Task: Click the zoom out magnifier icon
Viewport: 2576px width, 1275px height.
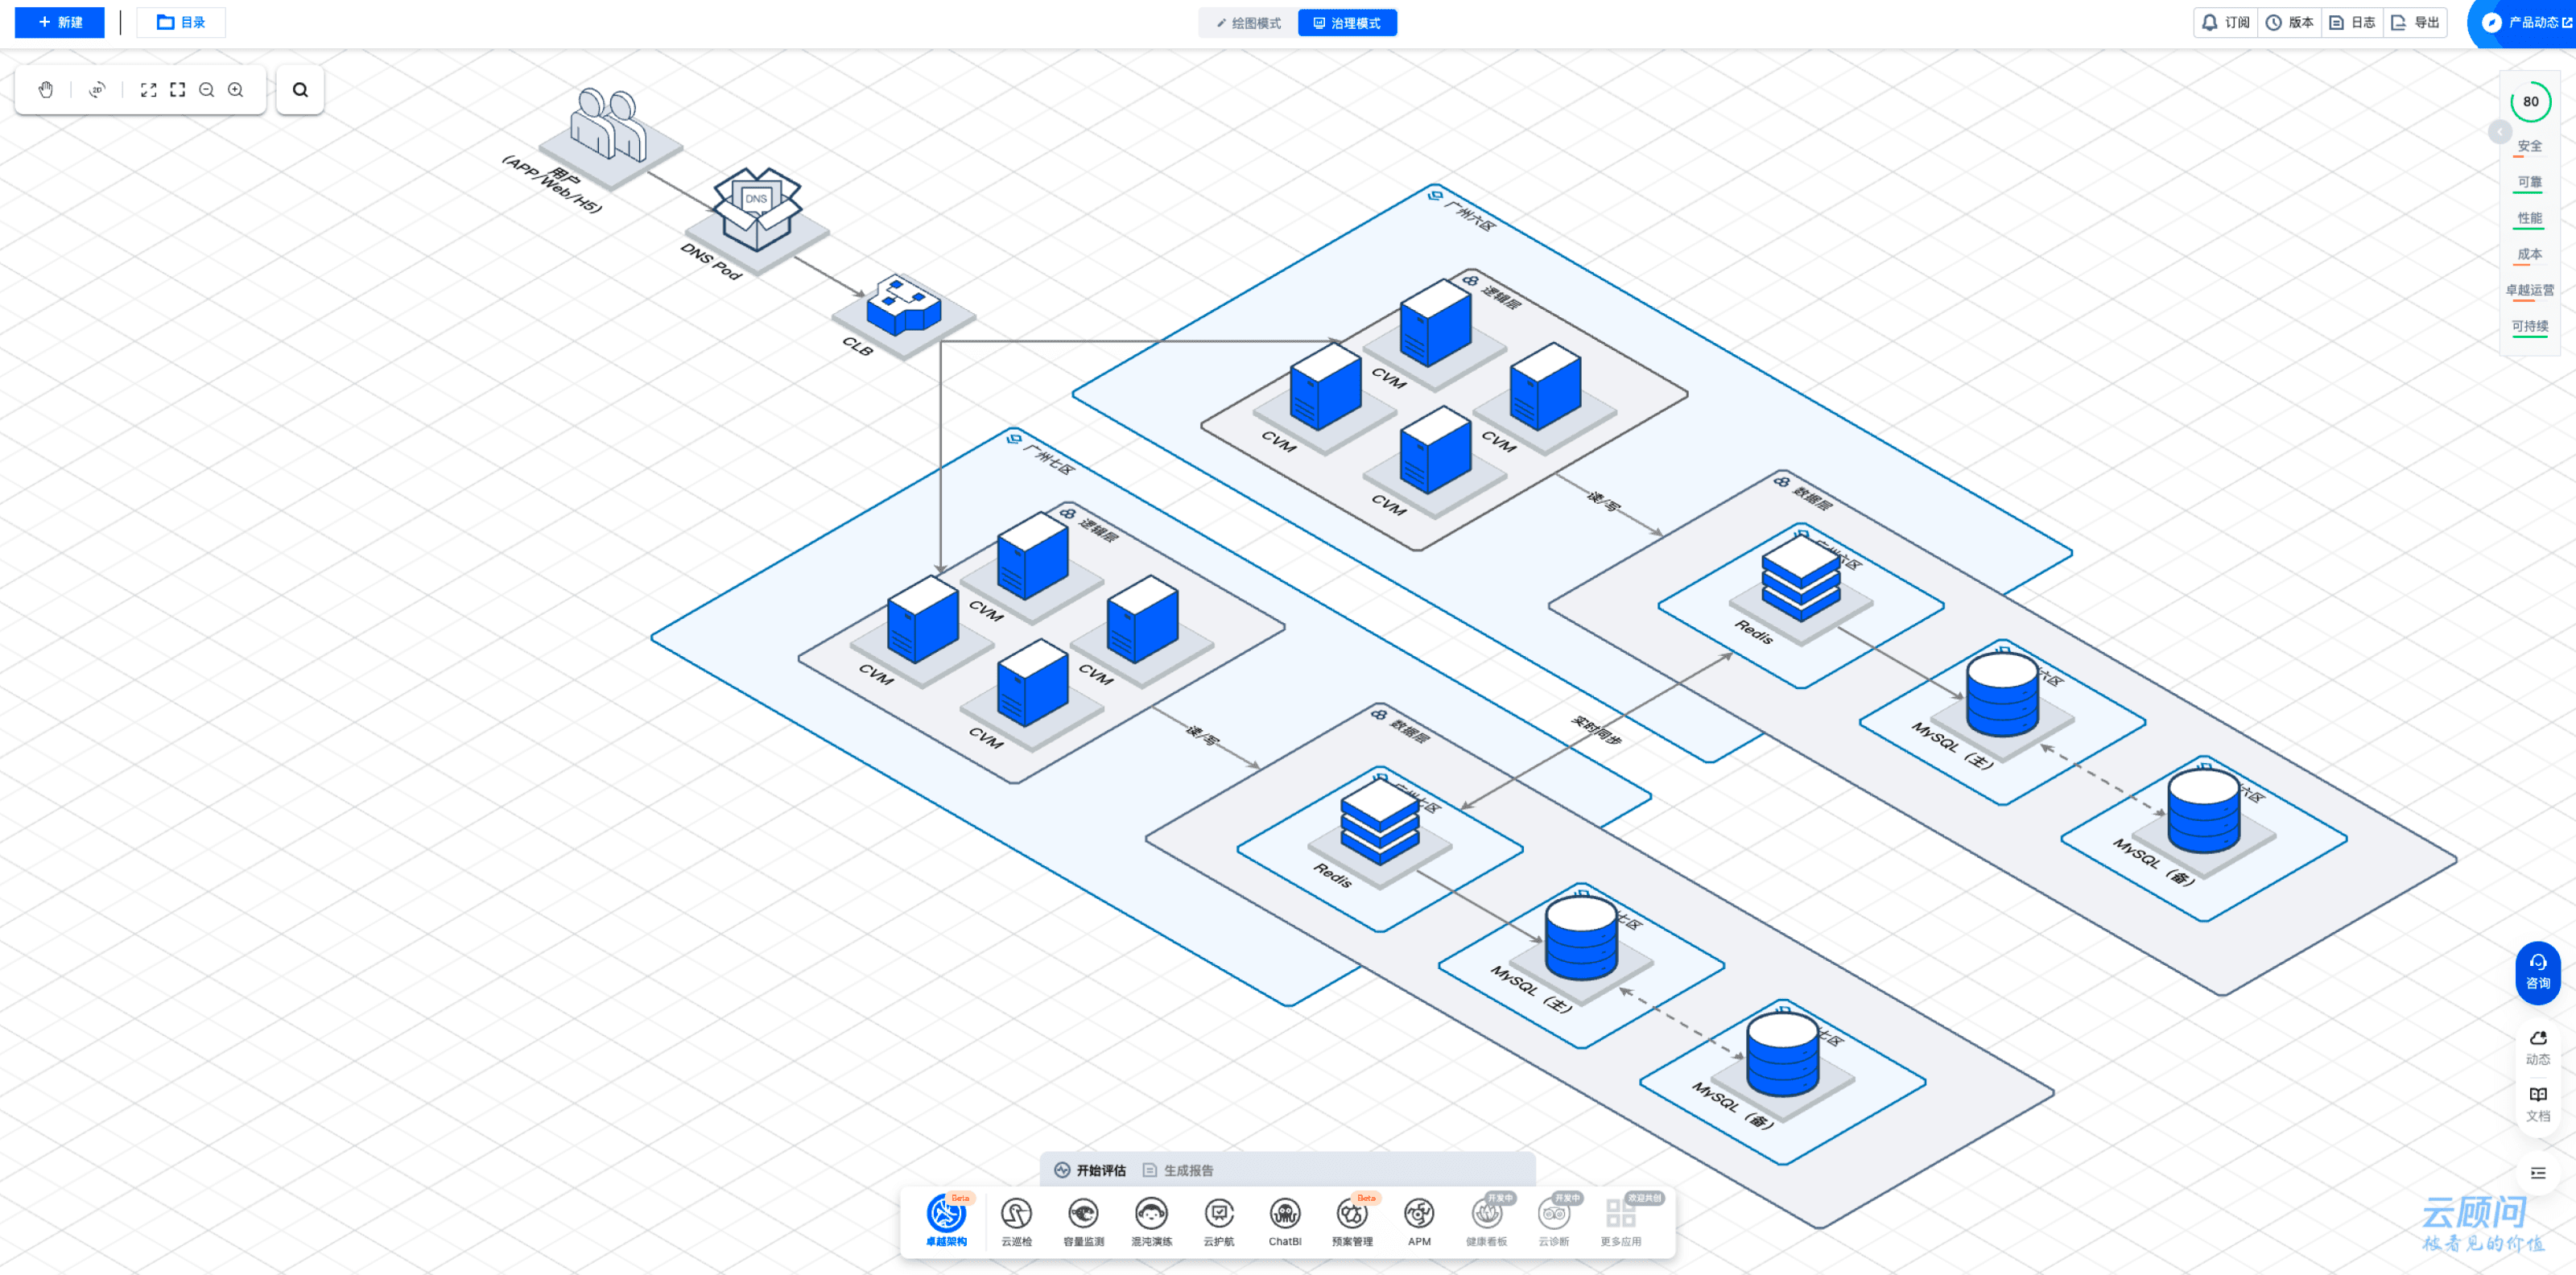Action: 207,90
